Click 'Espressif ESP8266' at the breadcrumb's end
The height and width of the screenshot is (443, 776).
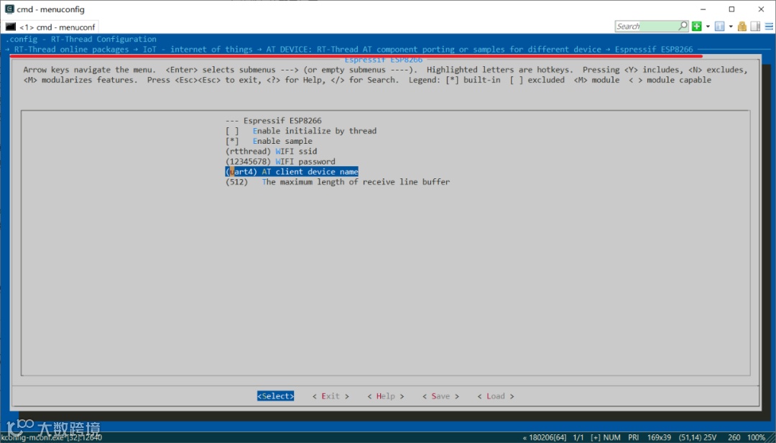[654, 49]
